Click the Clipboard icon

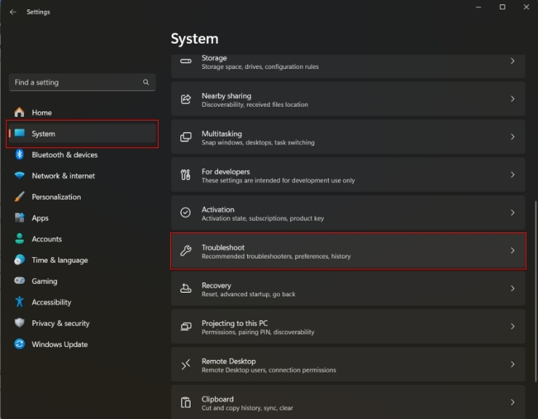click(x=185, y=402)
